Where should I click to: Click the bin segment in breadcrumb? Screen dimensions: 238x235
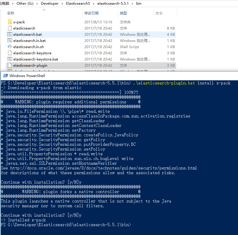click(x=139, y=4)
